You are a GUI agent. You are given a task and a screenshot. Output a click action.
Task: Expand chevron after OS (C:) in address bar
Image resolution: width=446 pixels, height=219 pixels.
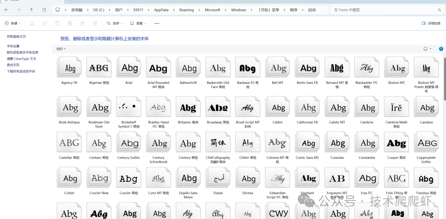(x=110, y=10)
